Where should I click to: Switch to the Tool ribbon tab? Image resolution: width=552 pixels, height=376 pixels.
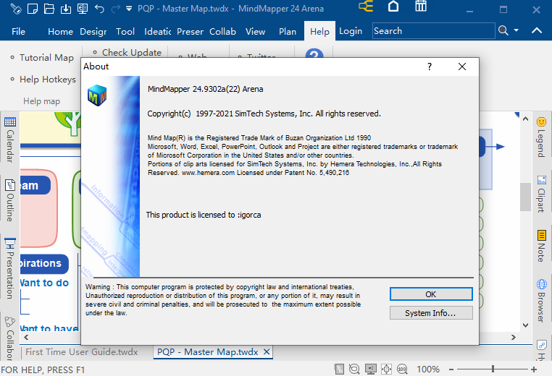pos(125,32)
